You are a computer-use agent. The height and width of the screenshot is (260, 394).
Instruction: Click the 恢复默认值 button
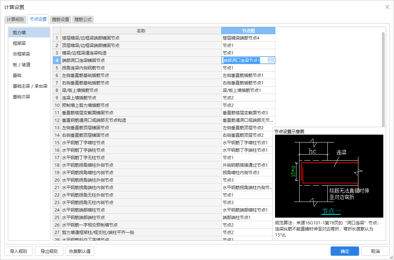click(80, 251)
